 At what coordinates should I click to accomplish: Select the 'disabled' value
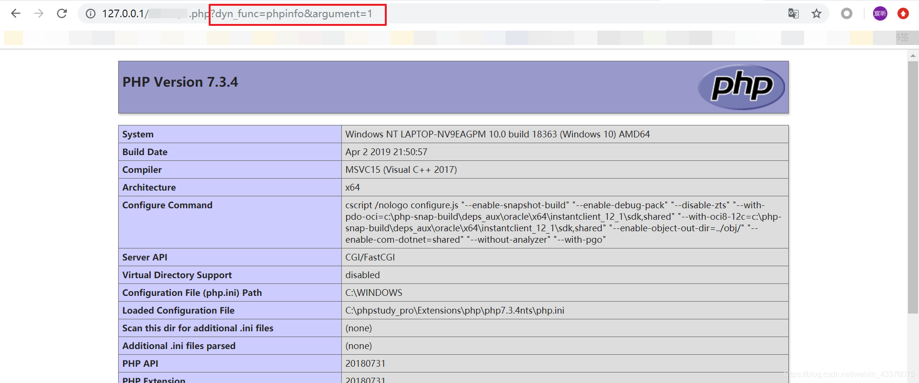362,275
